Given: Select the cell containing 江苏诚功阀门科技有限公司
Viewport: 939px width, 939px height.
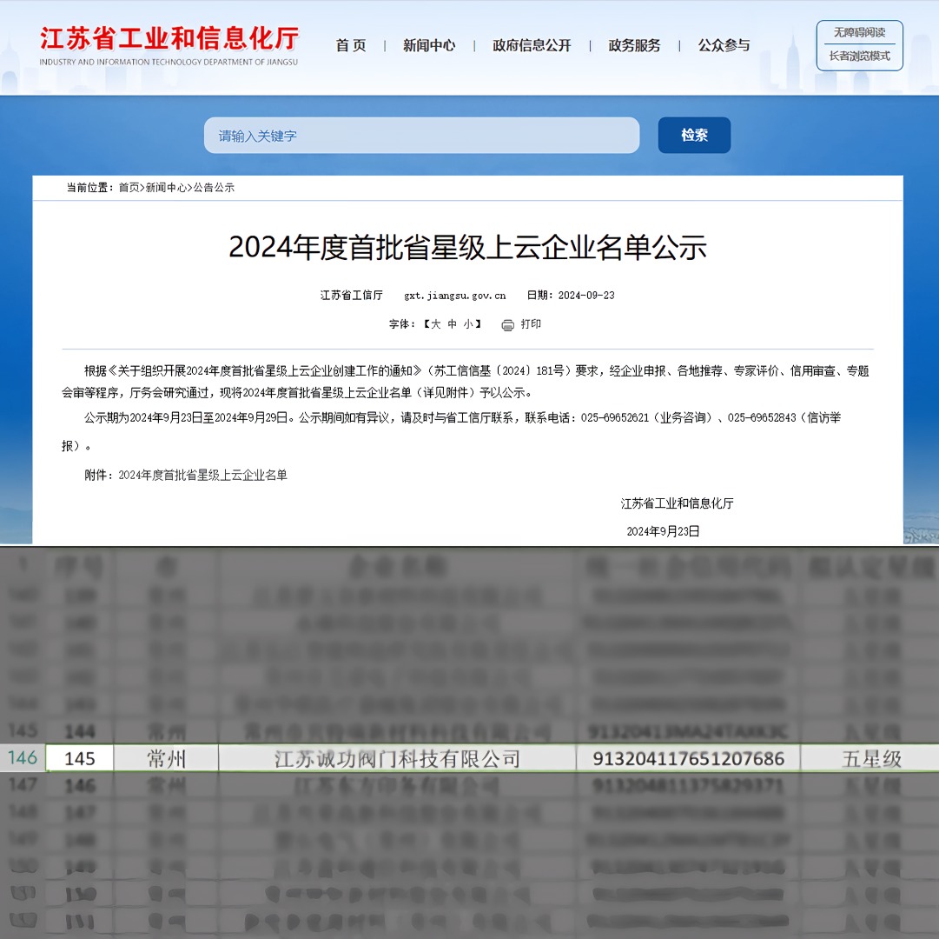Looking at the screenshot, I should pyautogui.click(x=397, y=759).
